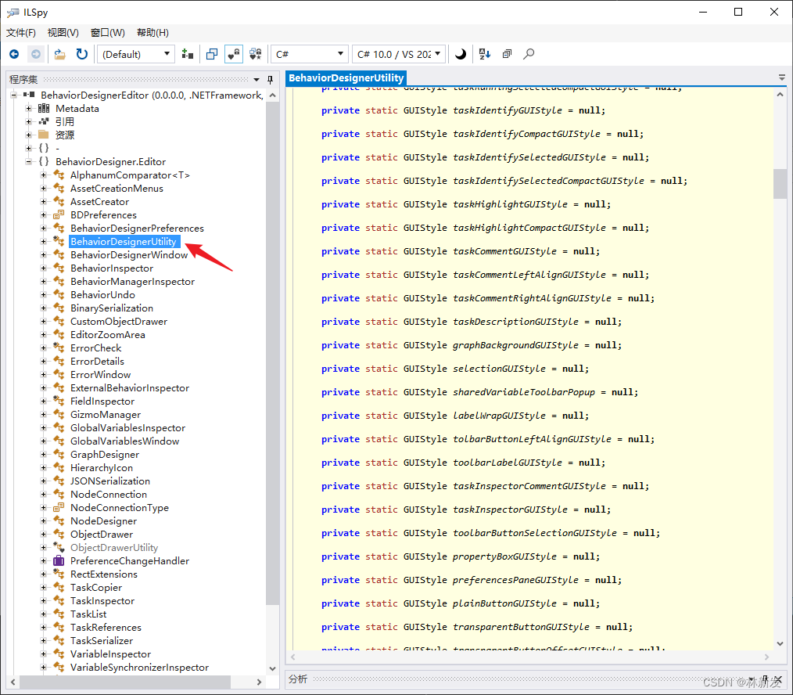
Task: Collapse the BehaviorDesignerEditor assembly node
Action: tap(13, 95)
